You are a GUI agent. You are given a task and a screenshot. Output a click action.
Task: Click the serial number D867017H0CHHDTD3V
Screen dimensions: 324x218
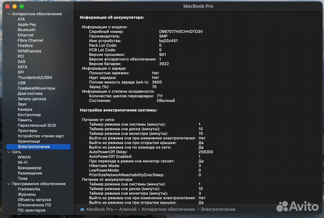coord(181,31)
